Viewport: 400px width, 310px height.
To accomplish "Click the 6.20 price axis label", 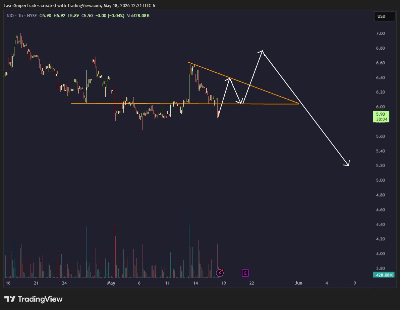I will click(380, 92).
